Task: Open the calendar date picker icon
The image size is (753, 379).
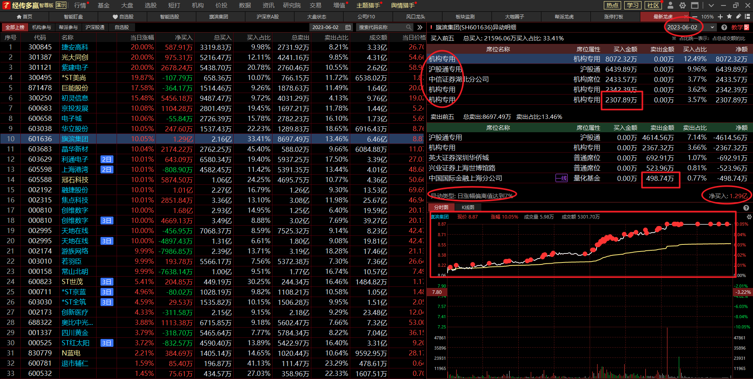Action: point(348,27)
